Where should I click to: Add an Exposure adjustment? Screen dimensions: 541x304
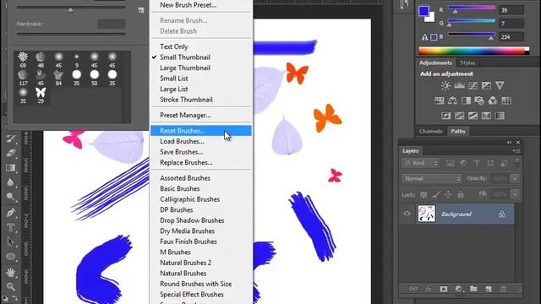(x=486, y=85)
